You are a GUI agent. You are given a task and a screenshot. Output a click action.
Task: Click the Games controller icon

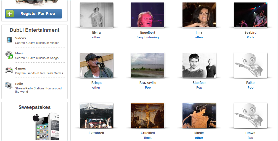click(9, 70)
